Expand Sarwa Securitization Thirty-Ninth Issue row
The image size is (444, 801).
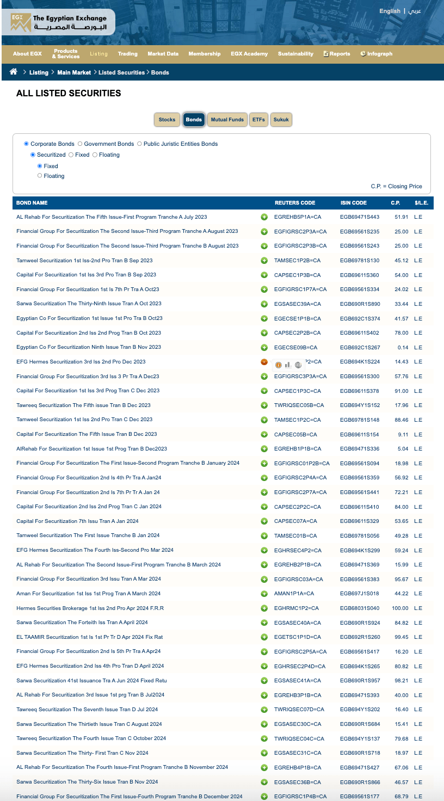pyautogui.click(x=264, y=304)
